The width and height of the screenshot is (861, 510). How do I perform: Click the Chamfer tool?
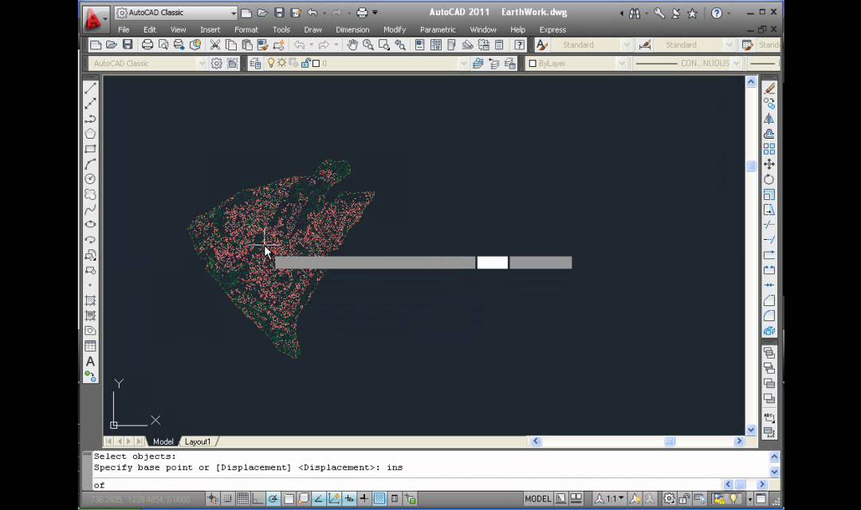tap(769, 300)
